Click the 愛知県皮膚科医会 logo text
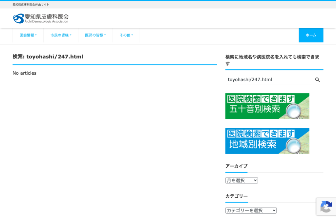This screenshot has height=219, width=336. pyautogui.click(x=47, y=17)
